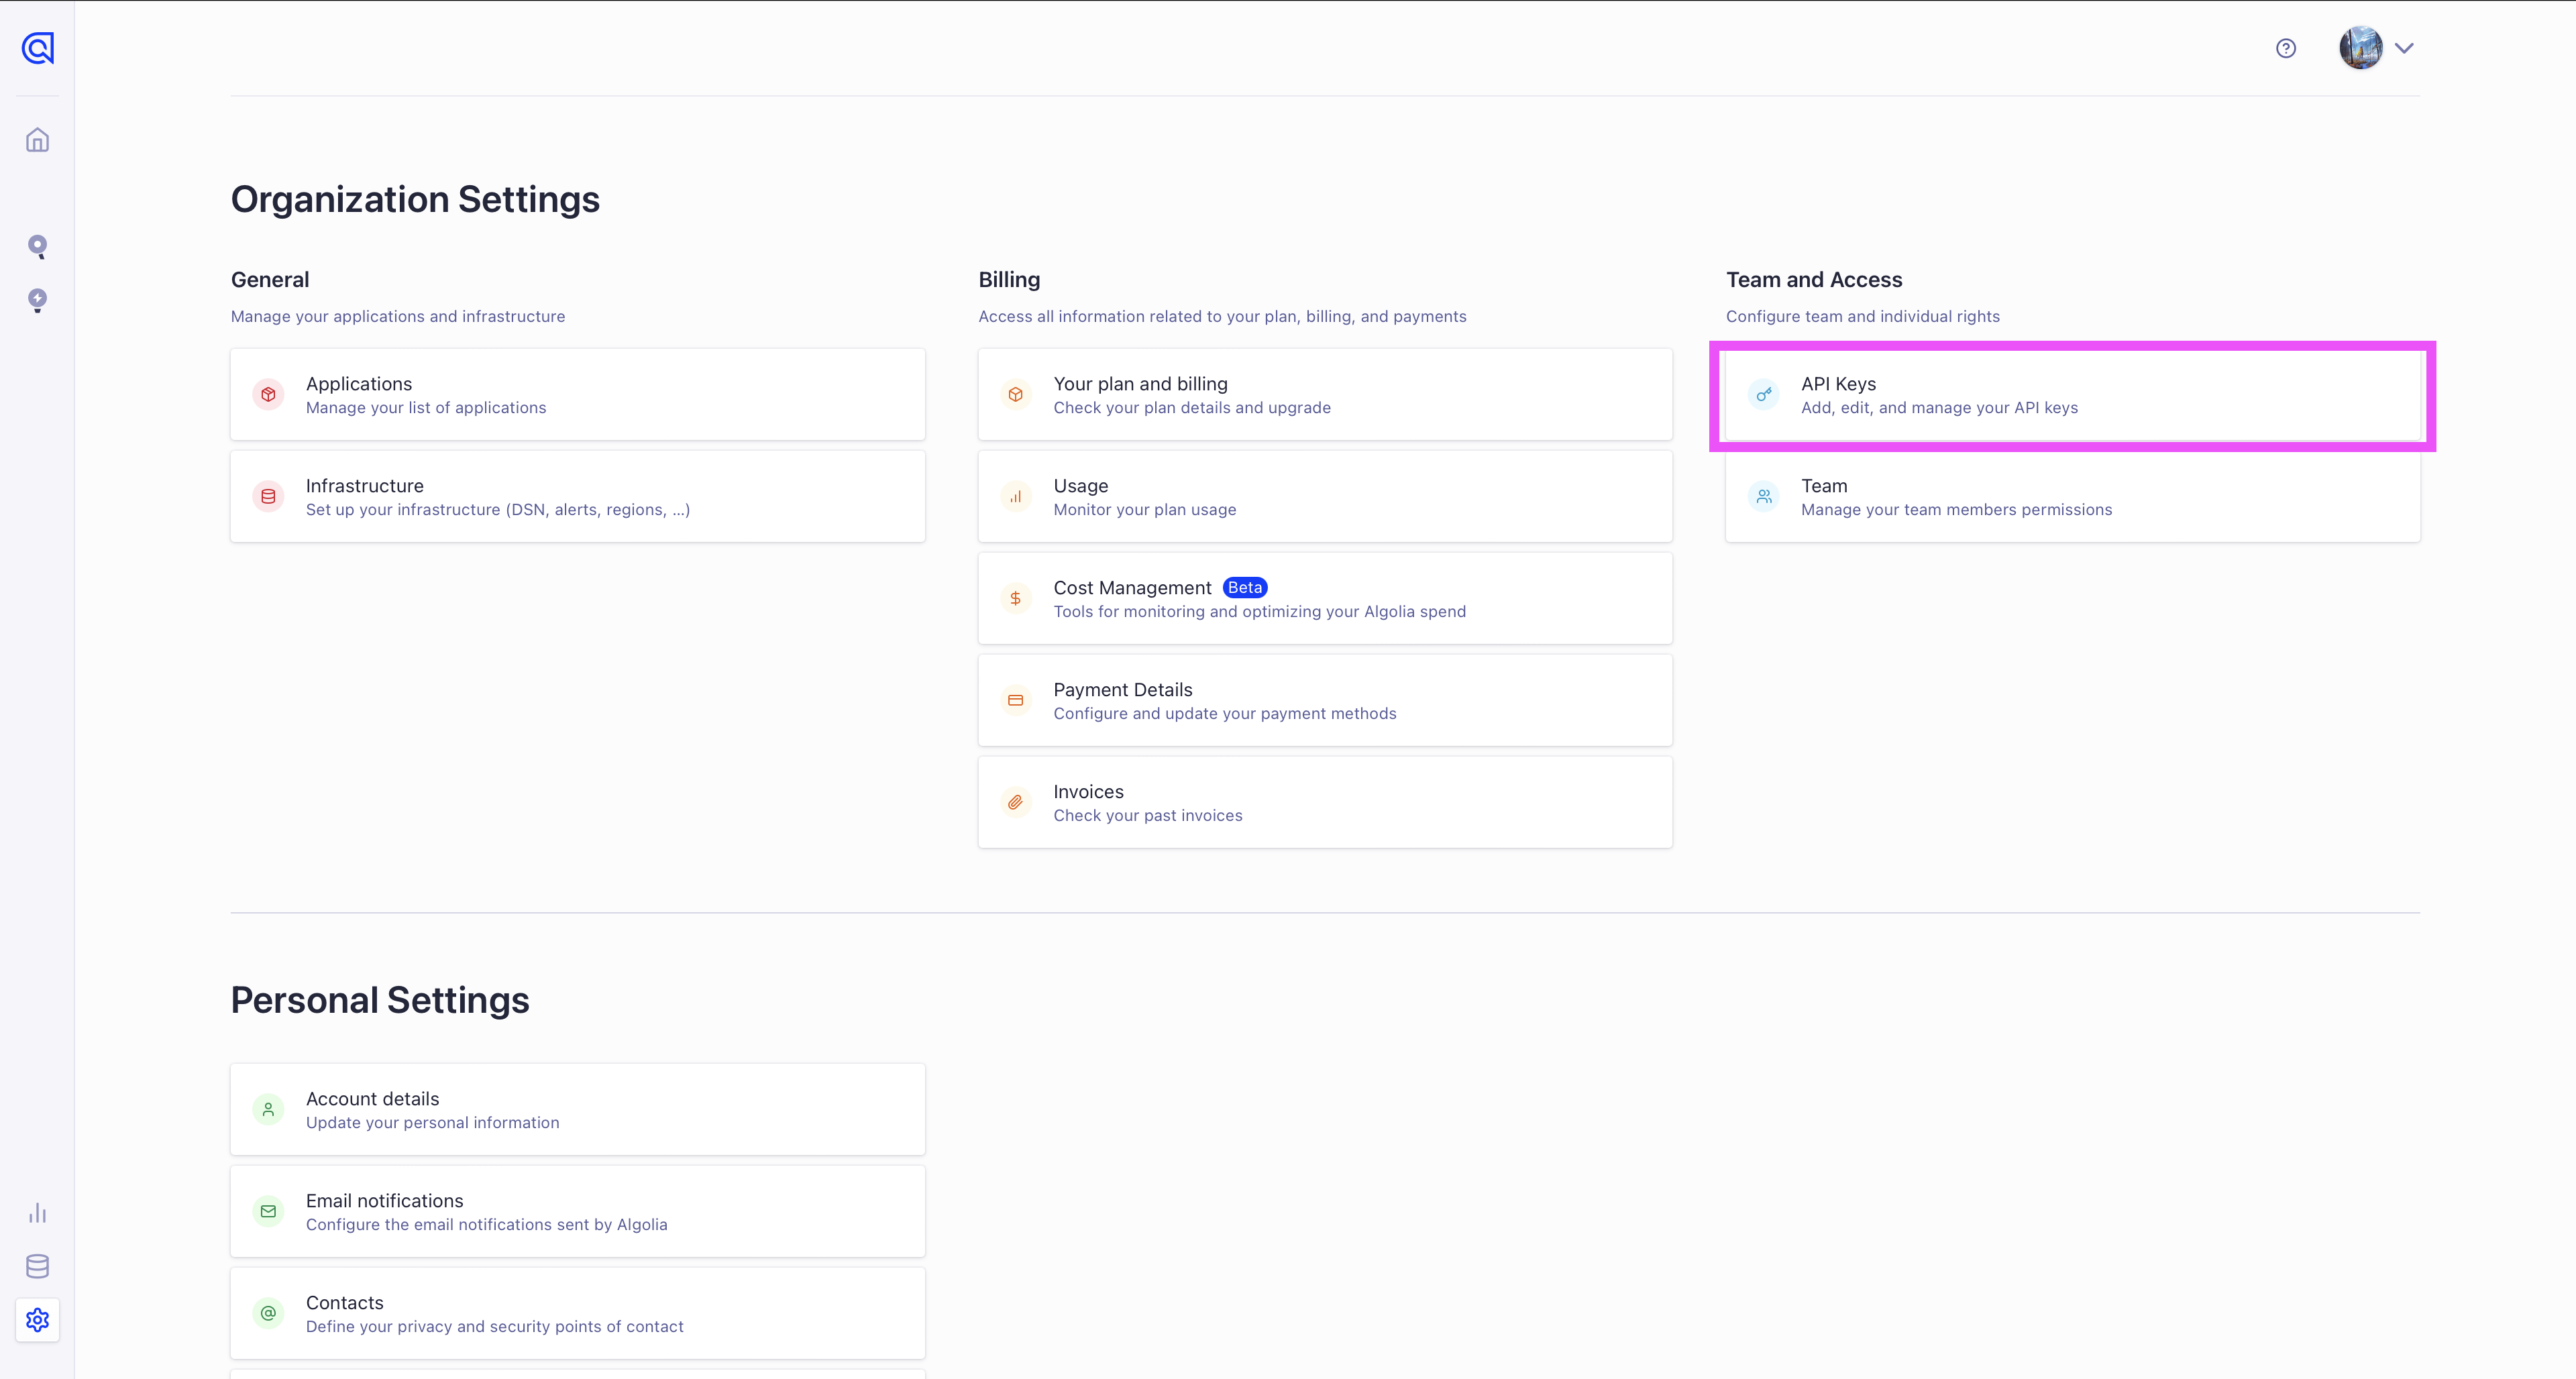Open Infrastructure settings card
This screenshot has height=1379, width=2576.
click(x=577, y=497)
